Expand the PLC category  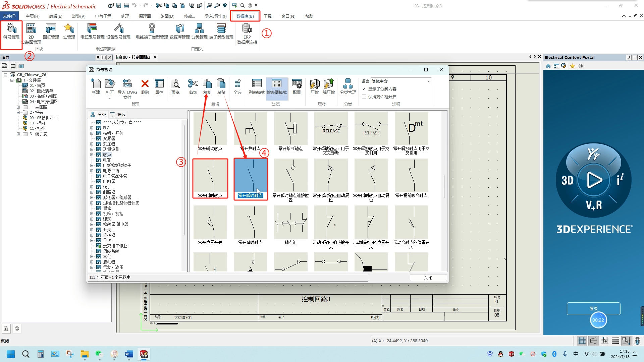tap(92, 128)
